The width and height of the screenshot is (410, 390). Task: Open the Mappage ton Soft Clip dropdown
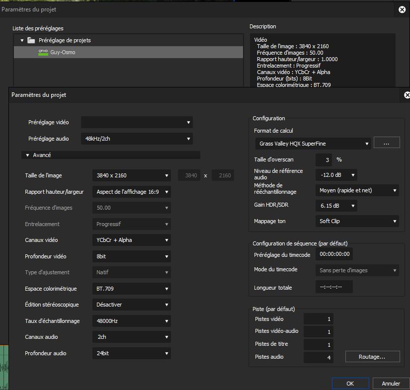click(x=357, y=221)
